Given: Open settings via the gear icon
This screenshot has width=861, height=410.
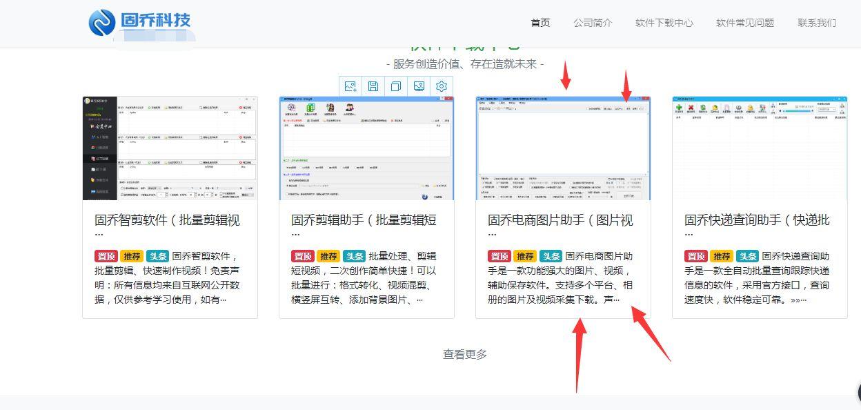Looking at the screenshot, I should coord(442,86).
